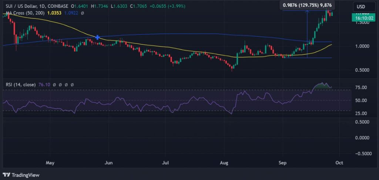Click the ø symbol beside MA Cross values
Viewport: 379px width, 180px height.
point(83,13)
